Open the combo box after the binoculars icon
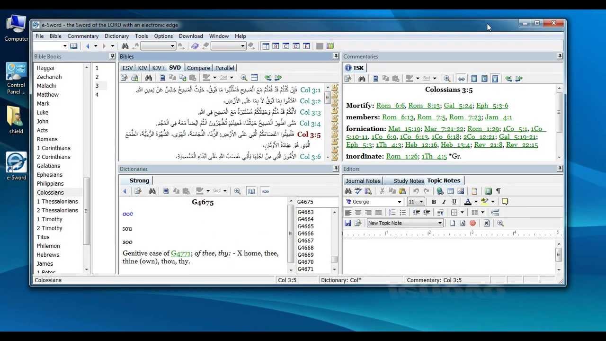Screen dimensions: 606x341 point(158,46)
